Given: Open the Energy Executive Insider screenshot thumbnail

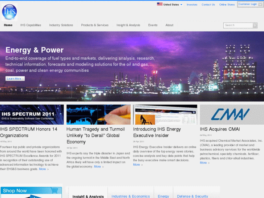Looking at the screenshot, I should [x=165, y=114].
